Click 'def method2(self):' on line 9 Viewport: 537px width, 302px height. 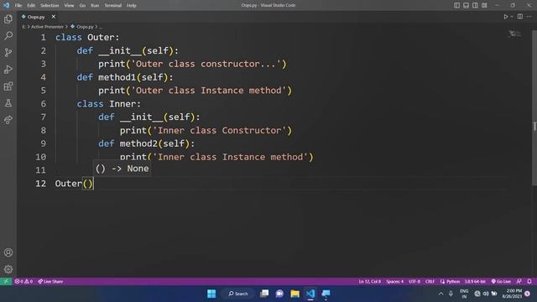pyautogui.click(x=147, y=143)
